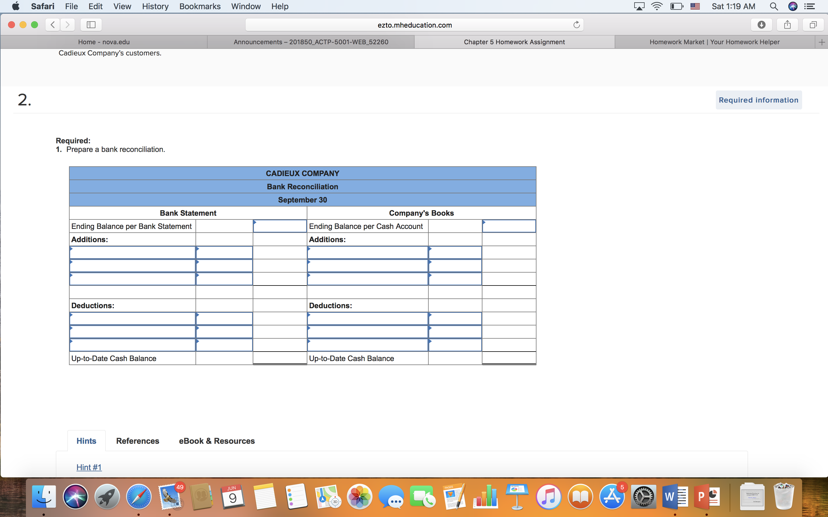Open third Deductions item dropdown under Bank Statement
The image size is (828, 517).
(x=133, y=345)
